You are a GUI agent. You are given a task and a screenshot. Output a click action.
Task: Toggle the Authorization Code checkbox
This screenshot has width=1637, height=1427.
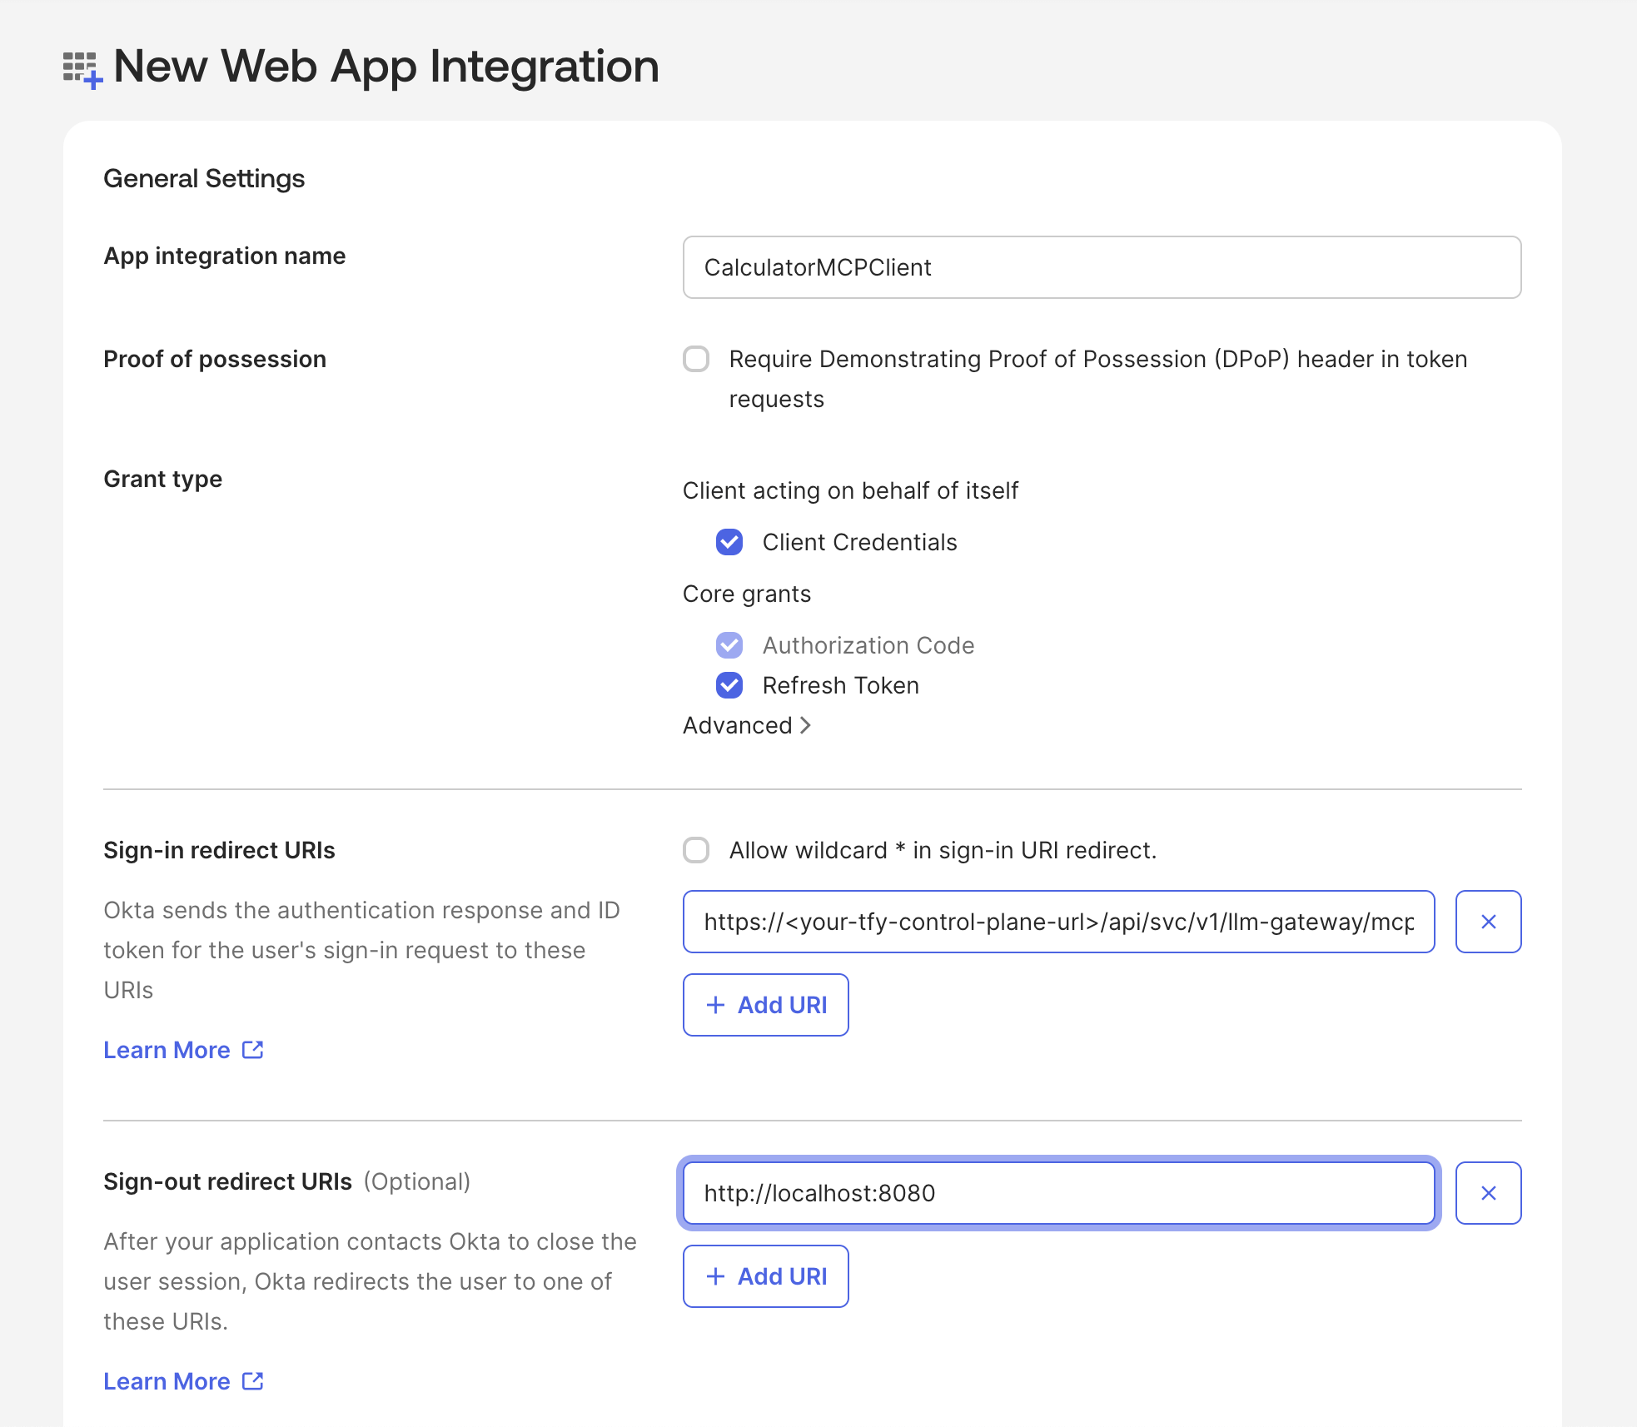(x=729, y=645)
